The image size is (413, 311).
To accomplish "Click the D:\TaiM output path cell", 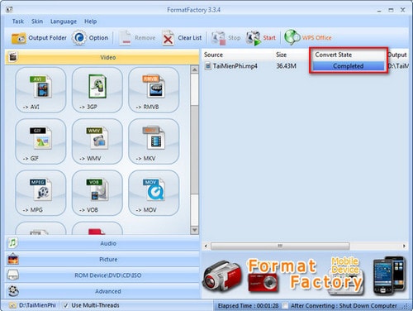I will (x=398, y=66).
